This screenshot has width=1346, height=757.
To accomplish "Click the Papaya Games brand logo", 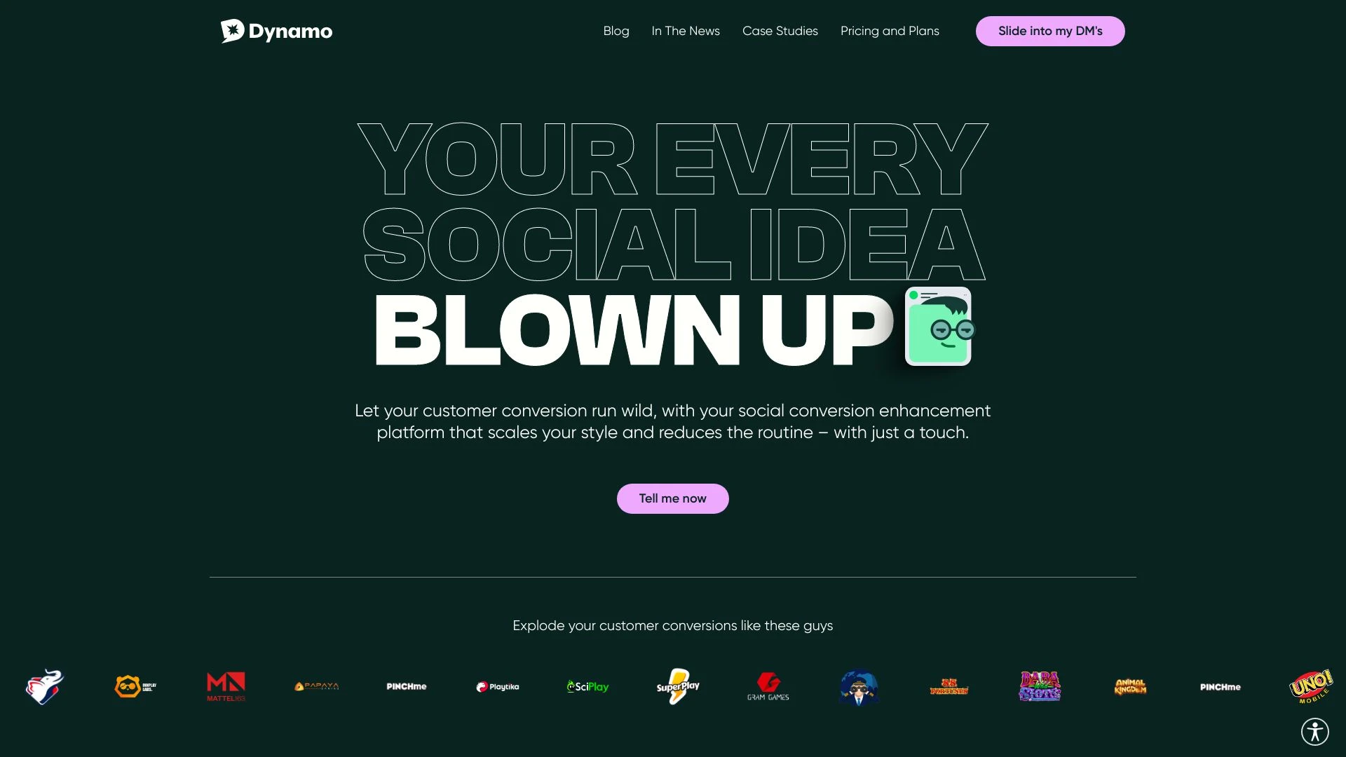I will tap(315, 686).
